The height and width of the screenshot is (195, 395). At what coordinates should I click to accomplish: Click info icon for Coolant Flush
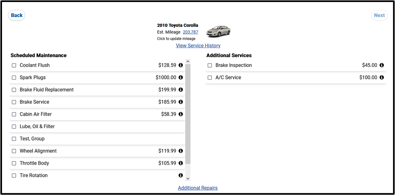[181, 65]
